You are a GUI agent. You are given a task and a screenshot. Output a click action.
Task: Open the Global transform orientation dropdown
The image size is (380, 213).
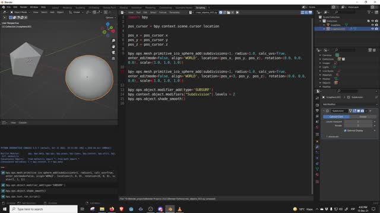click(77, 12)
